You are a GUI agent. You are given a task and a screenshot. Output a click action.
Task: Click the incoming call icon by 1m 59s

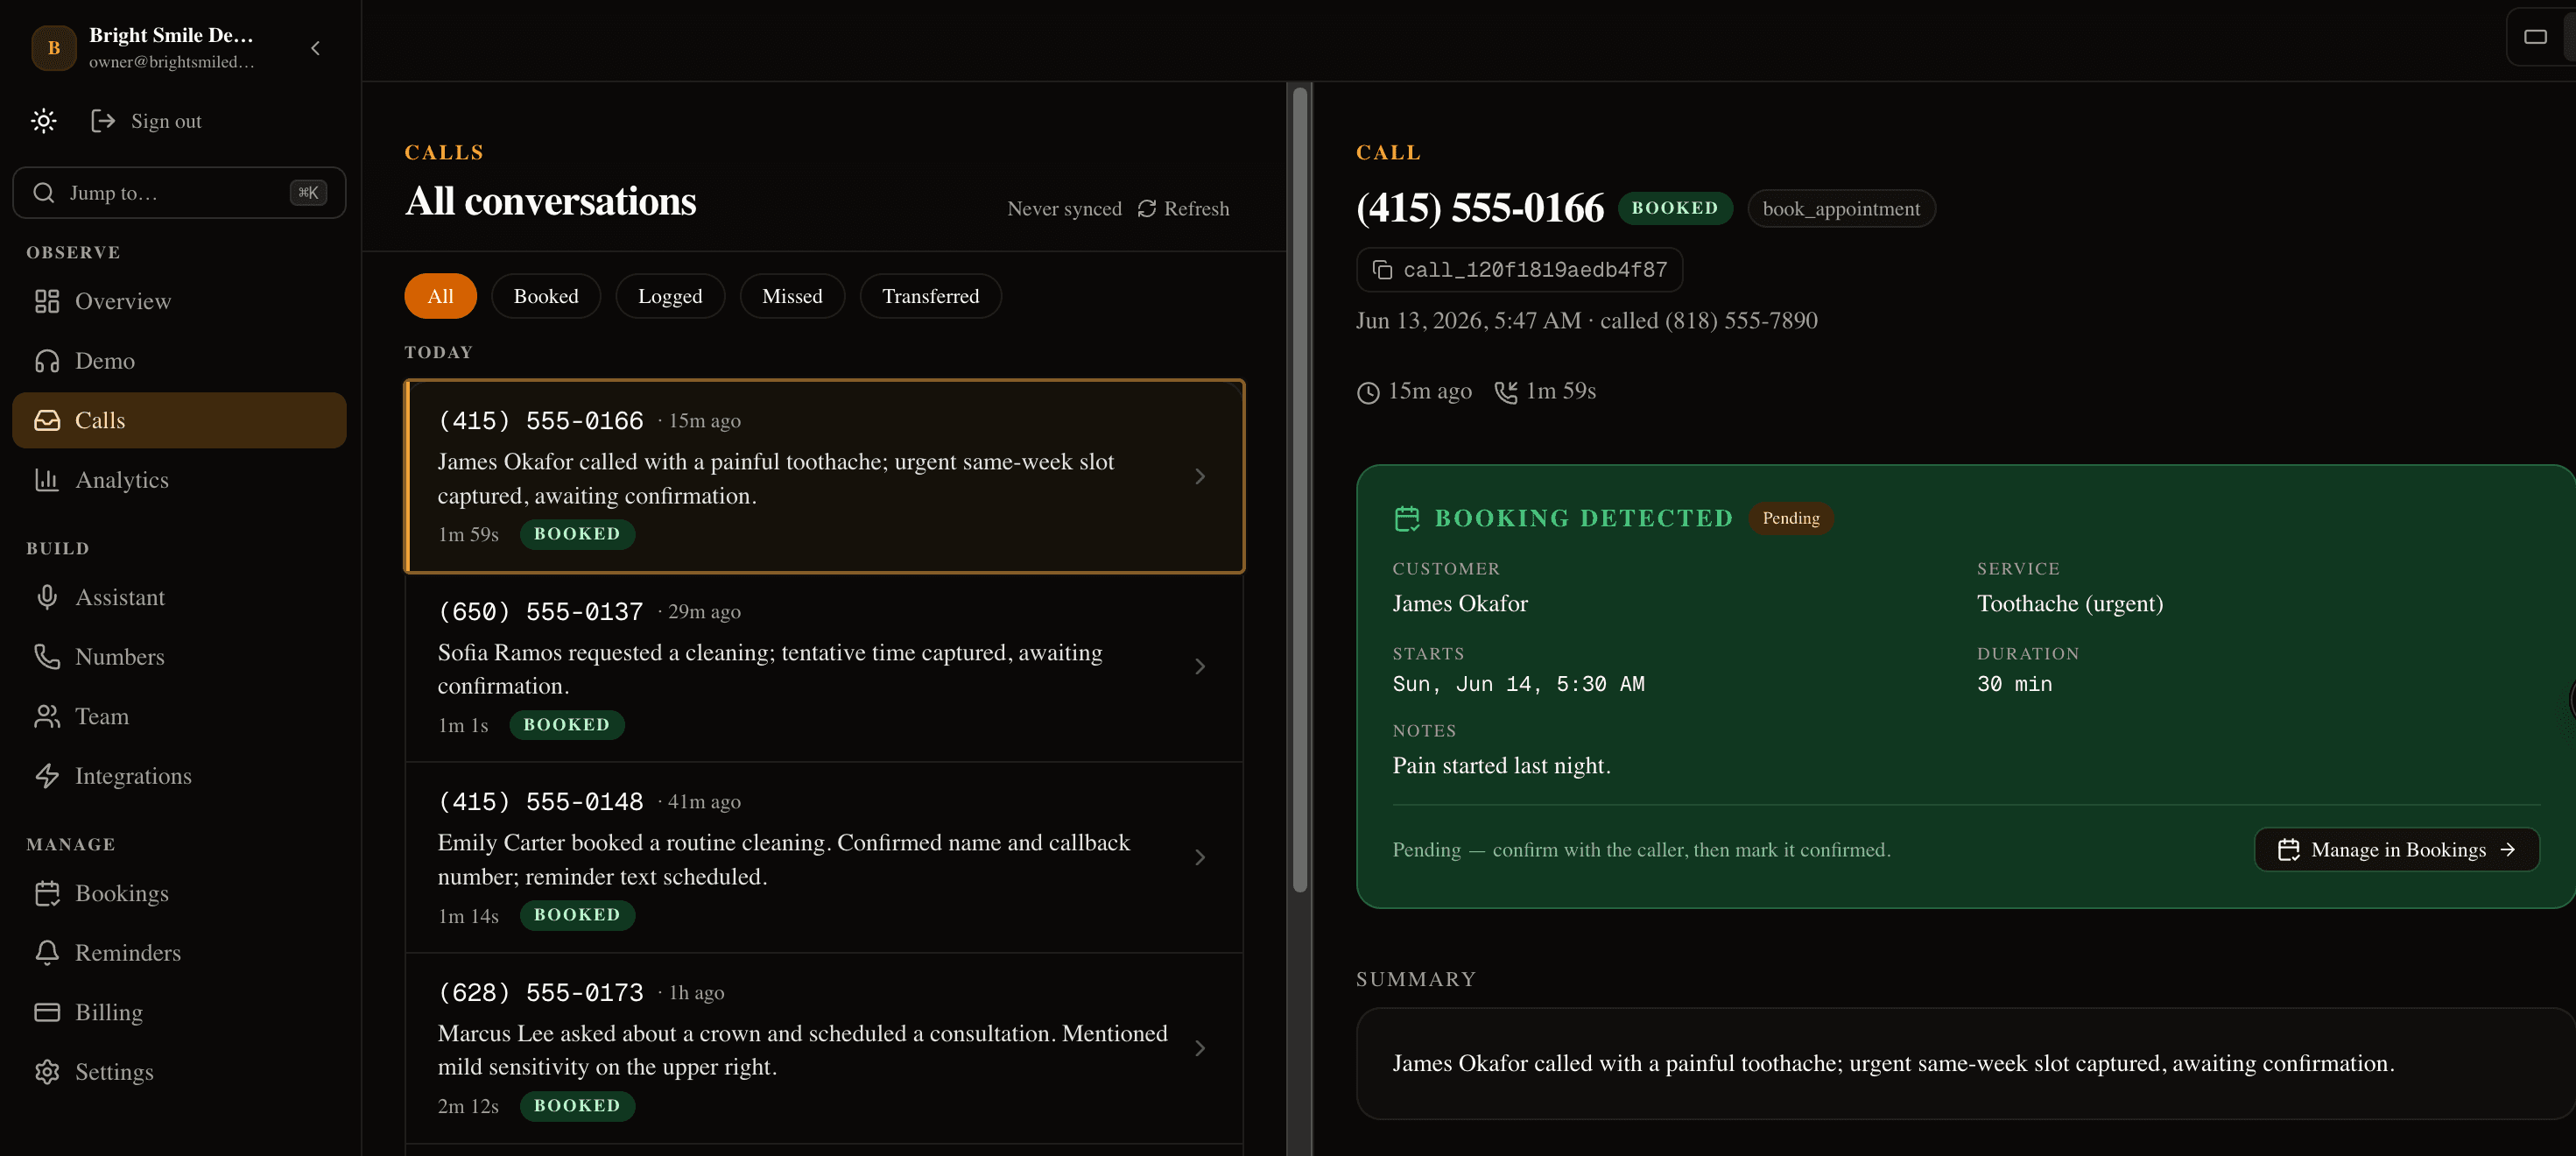tap(1506, 392)
